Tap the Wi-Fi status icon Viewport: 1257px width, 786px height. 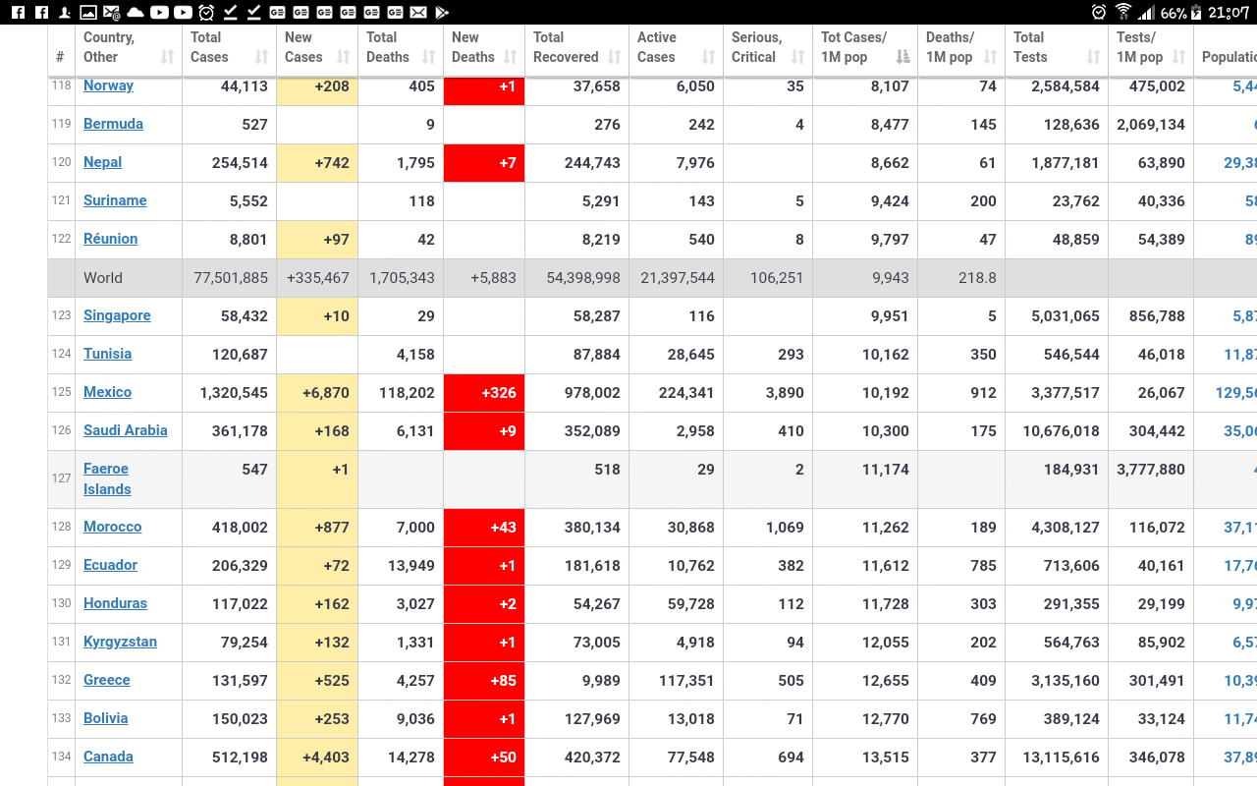(x=1123, y=13)
